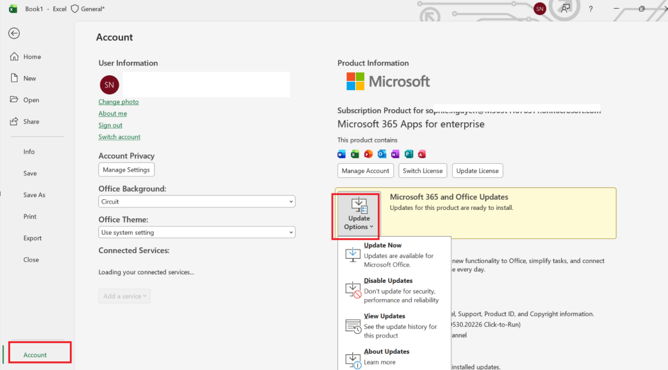Click the "User Information" heading
Image resolution: width=668 pixels, height=370 pixels.
[128, 63]
